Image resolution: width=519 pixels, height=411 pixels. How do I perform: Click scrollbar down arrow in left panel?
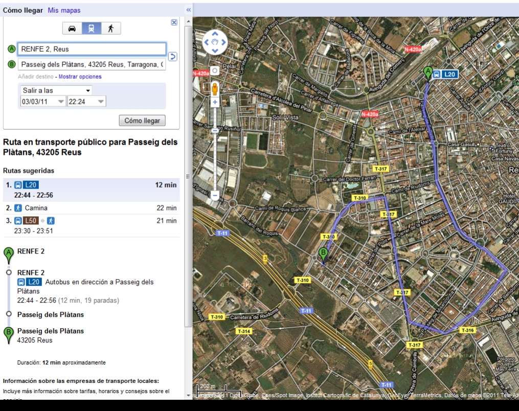click(x=188, y=395)
